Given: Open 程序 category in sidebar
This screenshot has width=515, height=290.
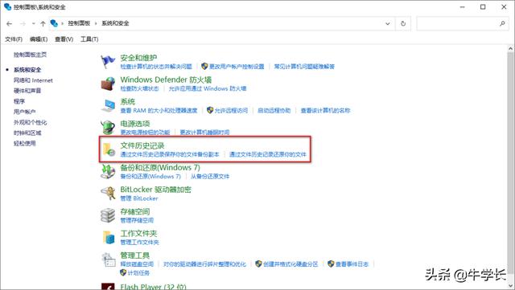Looking at the screenshot, I should 19,101.
